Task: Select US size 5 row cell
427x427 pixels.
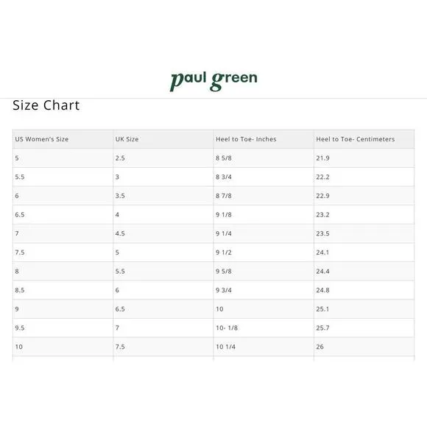Action: (x=63, y=158)
